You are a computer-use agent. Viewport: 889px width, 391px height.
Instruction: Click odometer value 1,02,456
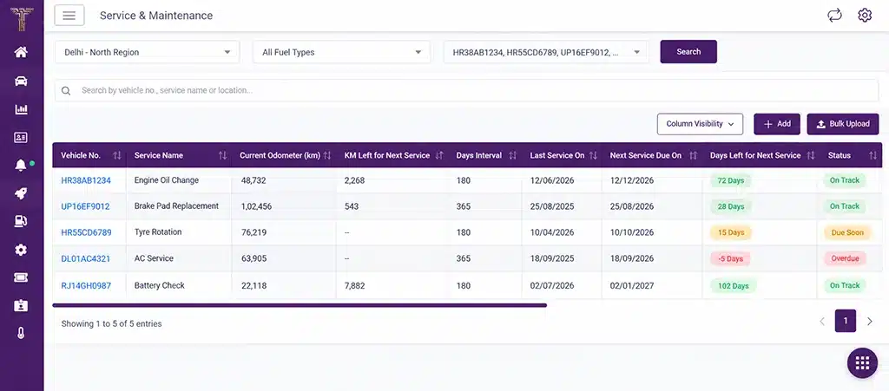[256, 206]
